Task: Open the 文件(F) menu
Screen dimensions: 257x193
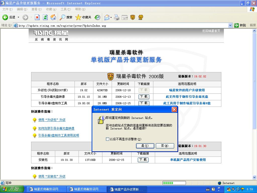Action: click(x=8, y=9)
